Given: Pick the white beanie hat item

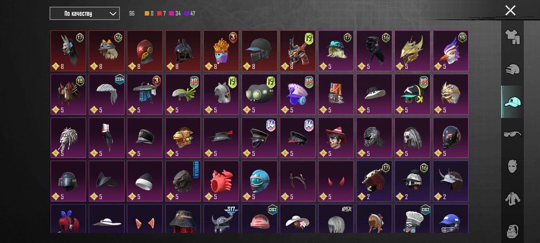Looking at the screenshot, I should (x=145, y=181).
